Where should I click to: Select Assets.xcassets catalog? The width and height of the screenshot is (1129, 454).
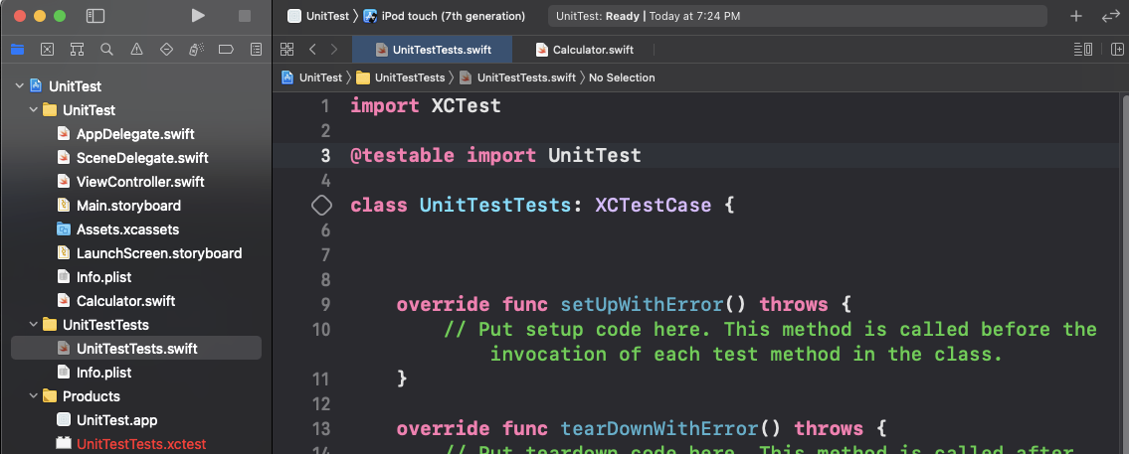128,229
